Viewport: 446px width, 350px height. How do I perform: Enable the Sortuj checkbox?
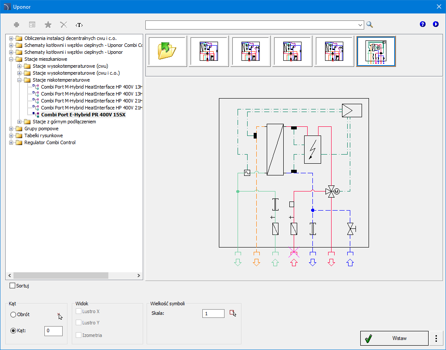click(13, 286)
